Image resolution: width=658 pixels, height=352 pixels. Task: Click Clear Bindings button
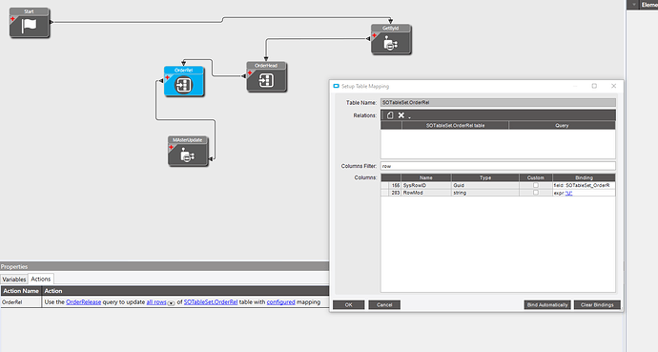pos(597,305)
